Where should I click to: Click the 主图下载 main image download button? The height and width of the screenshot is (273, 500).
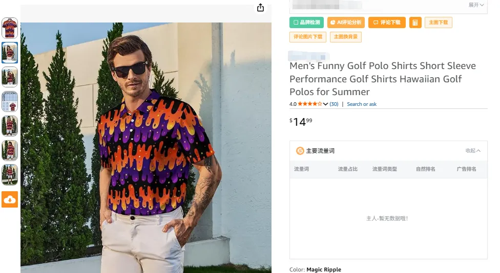coord(438,22)
